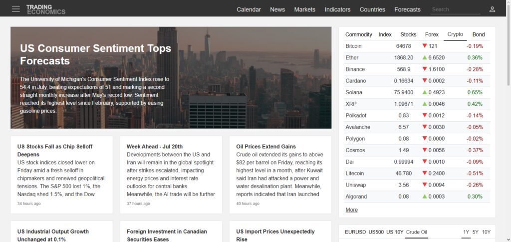Open the Dai row link
511x242 pixels.
[349, 162]
